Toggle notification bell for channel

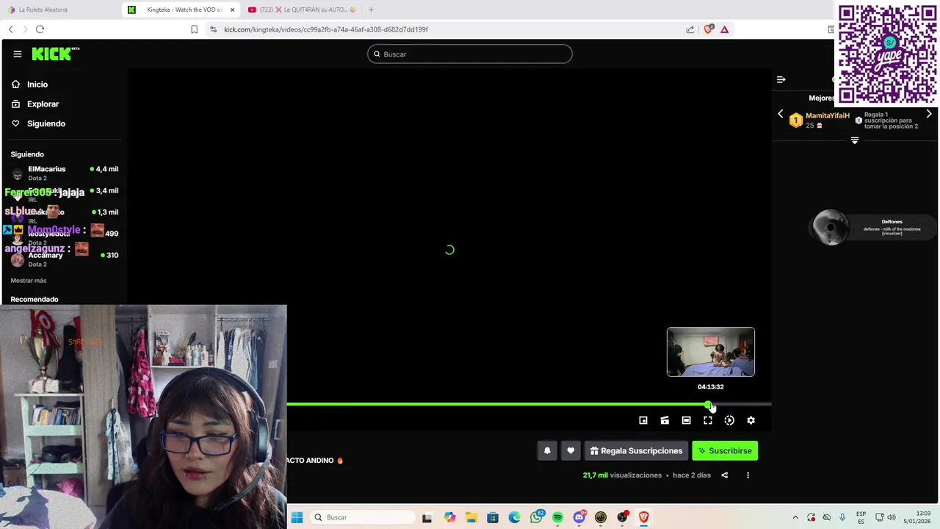tap(547, 451)
